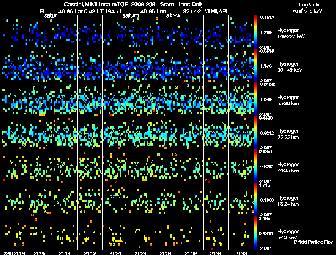Click the '21:44' time axis label
The height and width of the screenshot is (255, 336).
tap(216, 253)
